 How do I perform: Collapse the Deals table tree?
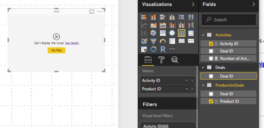pyautogui.click(x=203, y=67)
